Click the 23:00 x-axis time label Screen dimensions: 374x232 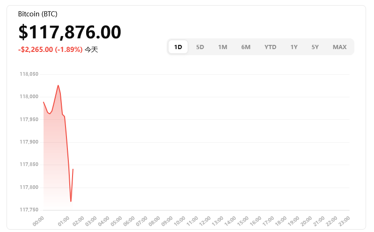point(344,220)
